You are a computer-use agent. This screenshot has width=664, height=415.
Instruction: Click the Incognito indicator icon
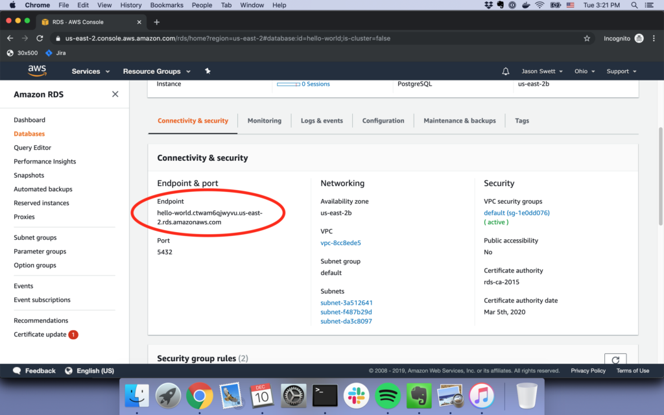click(637, 38)
